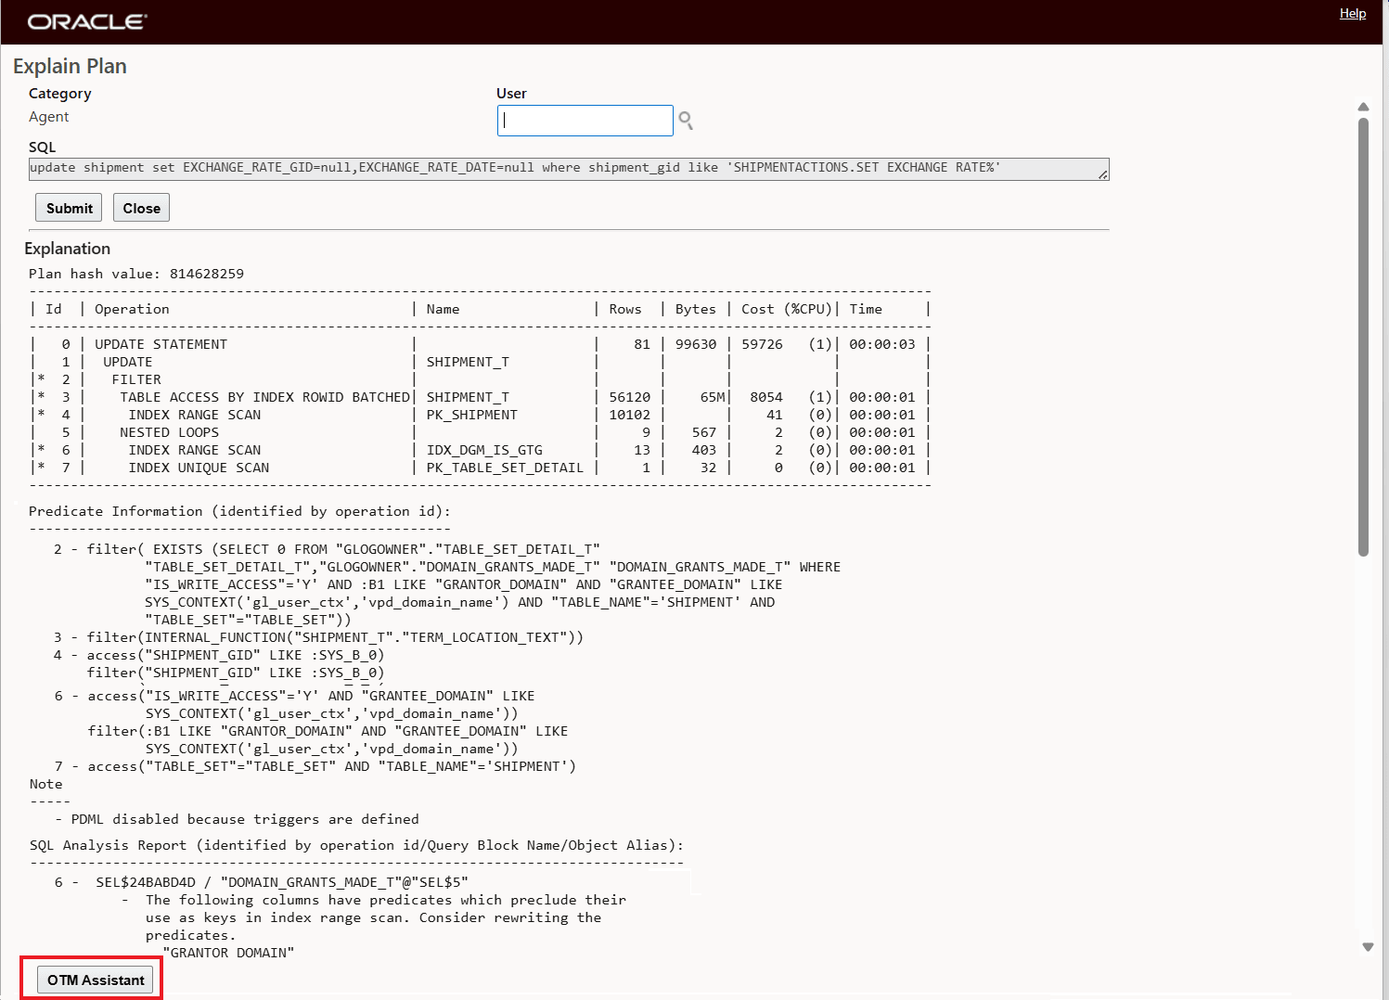Image resolution: width=1389 pixels, height=1000 pixels.
Task: Select PK_SHIPMENT index name in plan
Action: (x=471, y=415)
